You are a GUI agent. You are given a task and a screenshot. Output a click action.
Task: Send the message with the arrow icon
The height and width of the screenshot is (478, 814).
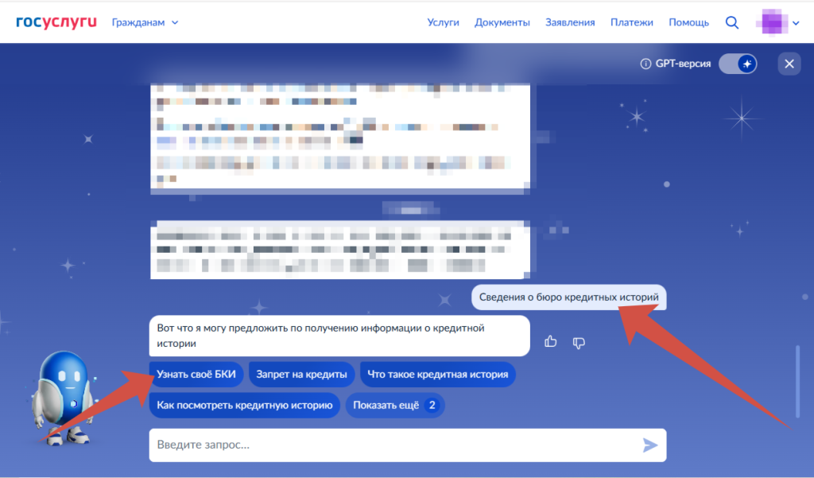point(650,445)
